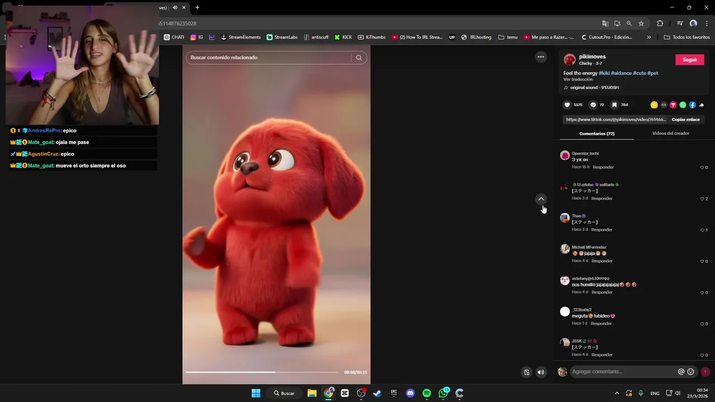Save video with the bookmark icon

pos(614,105)
